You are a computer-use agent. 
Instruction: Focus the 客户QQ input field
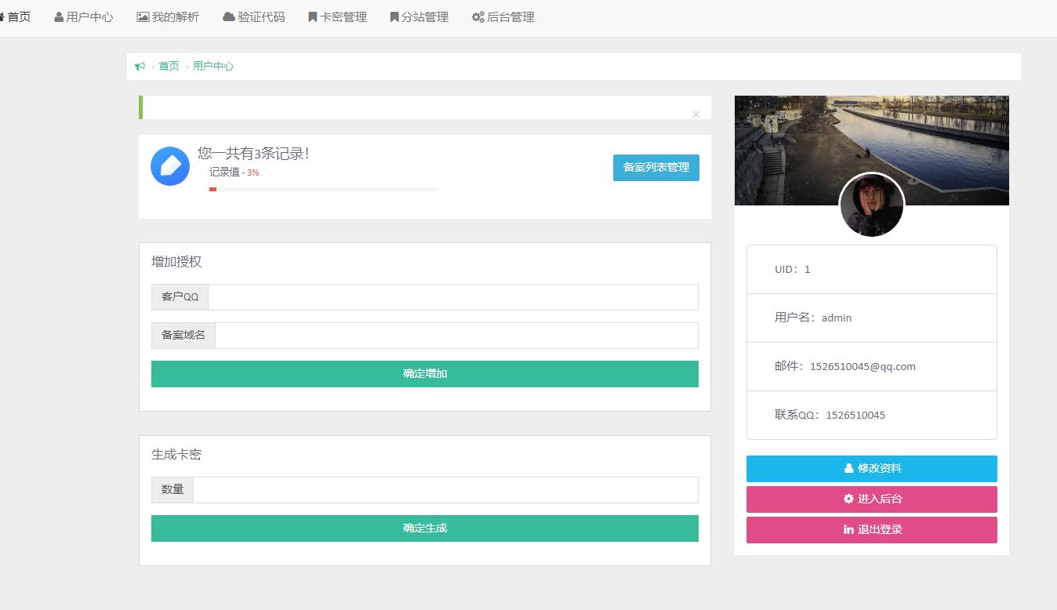[x=452, y=297]
